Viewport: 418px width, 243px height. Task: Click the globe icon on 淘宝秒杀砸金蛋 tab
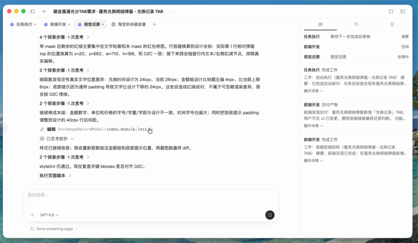coord(113,24)
